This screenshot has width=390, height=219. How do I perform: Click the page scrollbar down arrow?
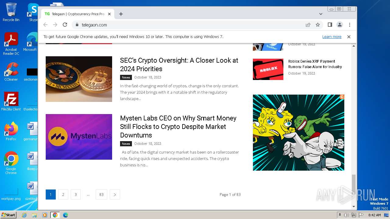point(354,207)
